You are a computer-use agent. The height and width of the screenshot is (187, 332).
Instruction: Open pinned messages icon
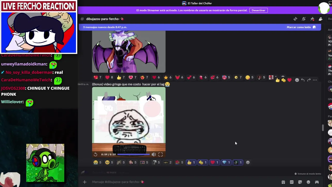click(x=312, y=19)
